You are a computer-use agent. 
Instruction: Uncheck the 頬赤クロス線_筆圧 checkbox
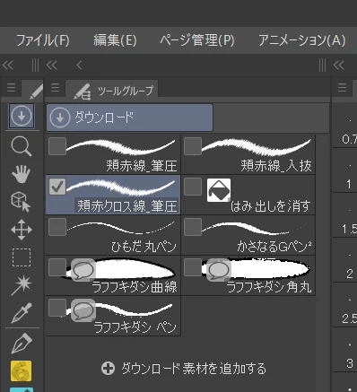(x=57, y=187)
